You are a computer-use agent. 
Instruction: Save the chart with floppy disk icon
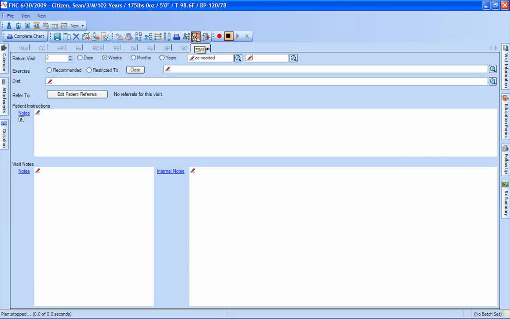(57, 36)
